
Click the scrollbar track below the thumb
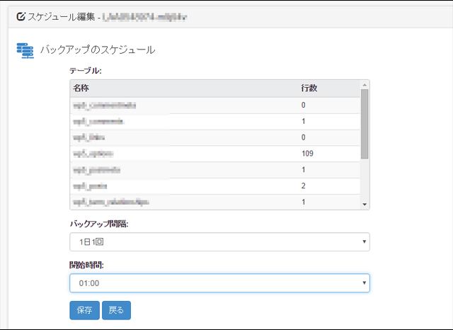(365, 181)
